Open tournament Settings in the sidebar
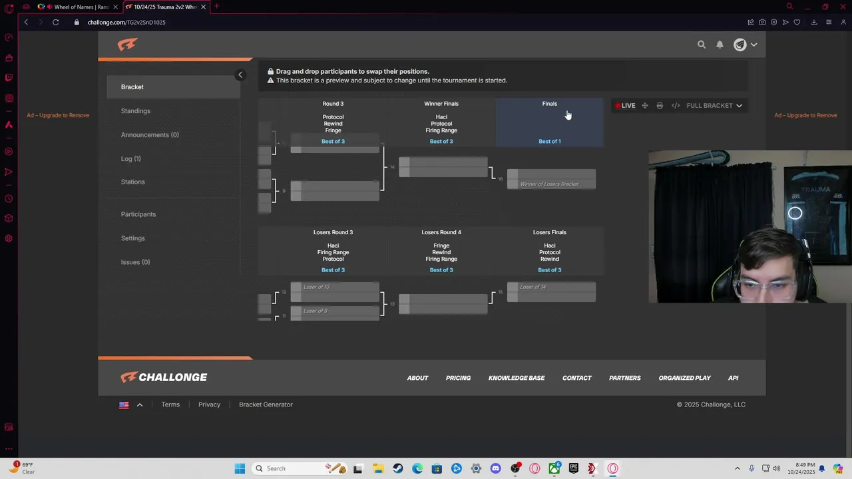This screenshot has width=852, height=479. [132, 238]
